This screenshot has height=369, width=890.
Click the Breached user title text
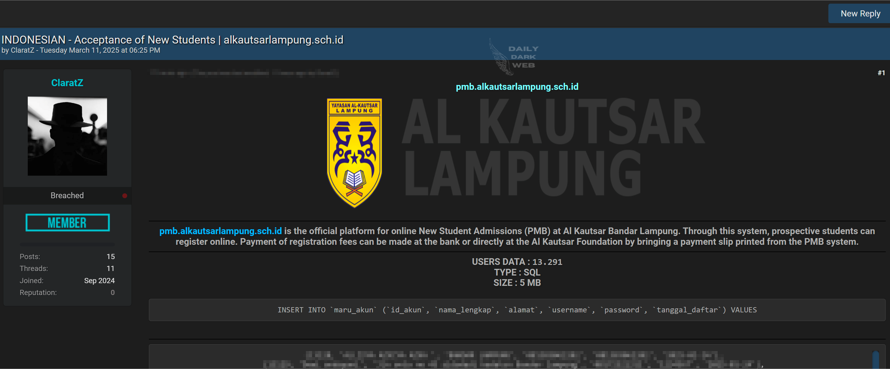tap(67, 195)
